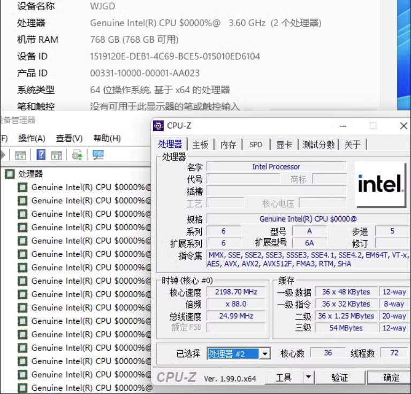
Task: Switch to the 显卡 tab
Action: pyautogui.click(x=284, y=145)
